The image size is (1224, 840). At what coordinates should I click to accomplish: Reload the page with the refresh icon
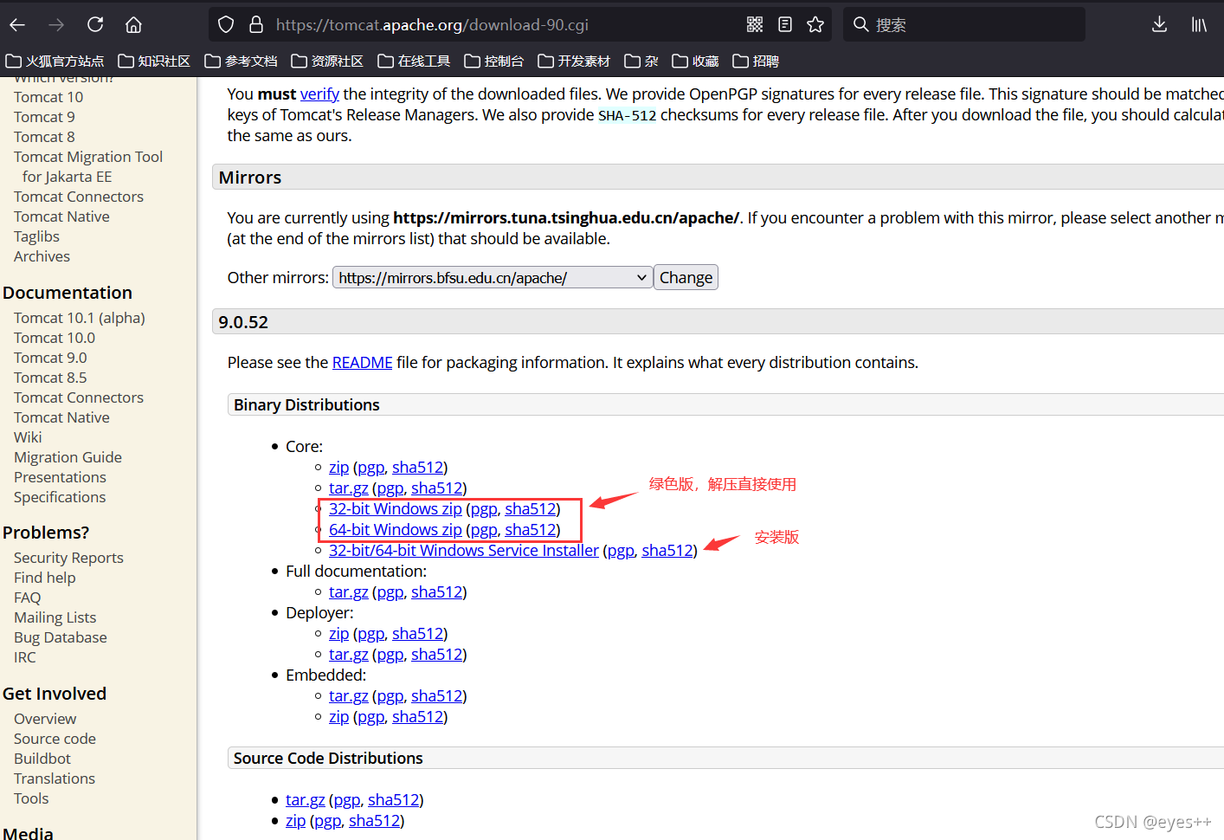[x=95, y=24]
